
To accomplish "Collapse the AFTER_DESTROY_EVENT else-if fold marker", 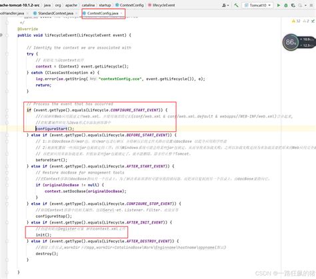I will click(7, 241).
